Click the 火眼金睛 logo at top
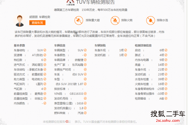 pyautogui.click(x=70, y=3)
